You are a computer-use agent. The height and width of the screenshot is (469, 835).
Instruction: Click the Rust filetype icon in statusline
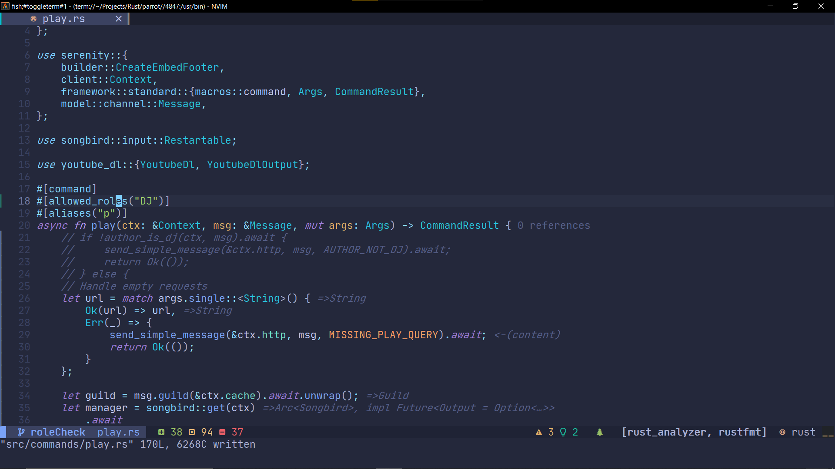pyautogui.click(x=782, y=432)
